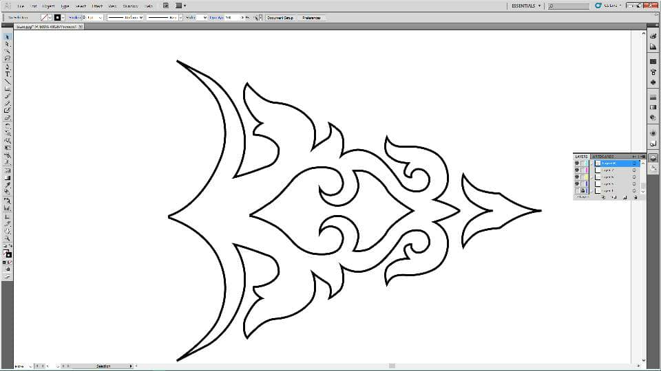Click the Preferences button
The image size is (661, 371).
pos(311,18)
